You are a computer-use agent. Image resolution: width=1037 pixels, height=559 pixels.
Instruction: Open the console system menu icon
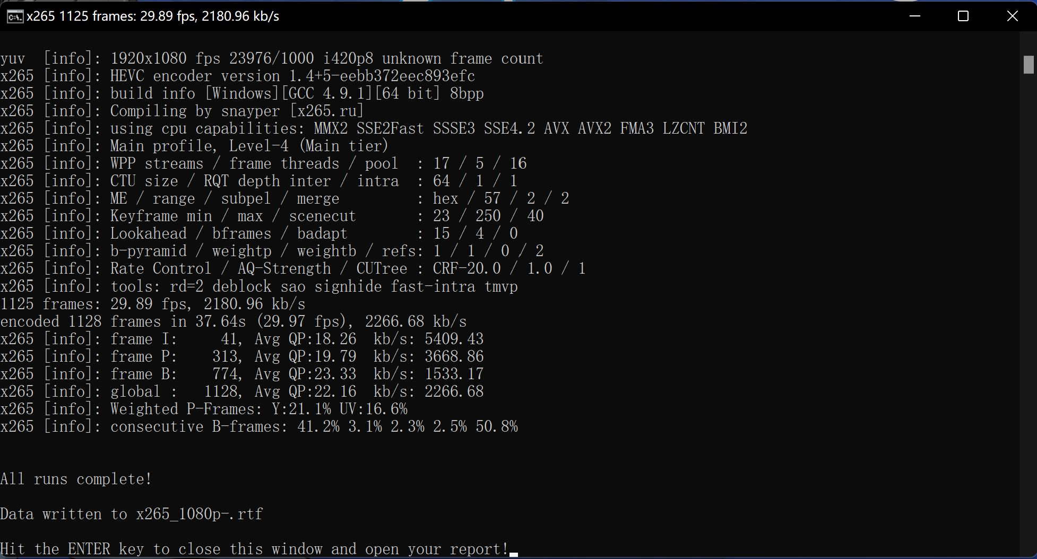click(14, 16)
